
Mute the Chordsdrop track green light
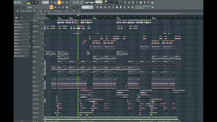point(43,49)
